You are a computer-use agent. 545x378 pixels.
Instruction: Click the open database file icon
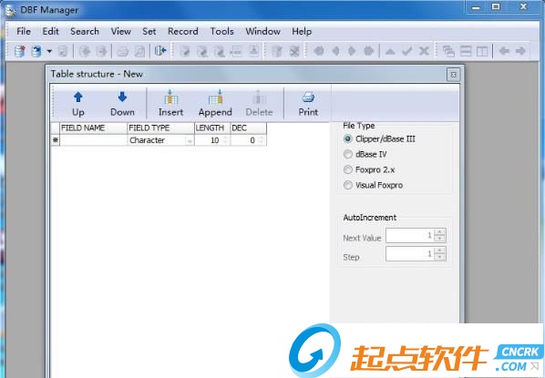click(36, 51)
